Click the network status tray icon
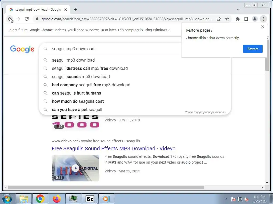Screen dimensions: 273x204 [240, 199]
